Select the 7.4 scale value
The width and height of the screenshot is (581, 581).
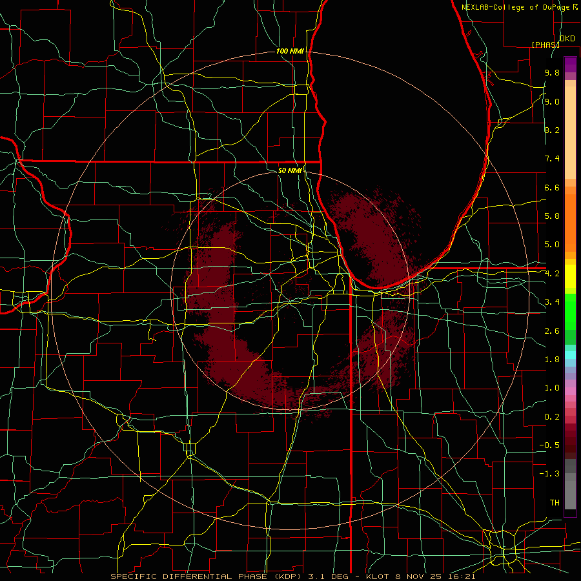pyautogui.click(x=552, y=159)
